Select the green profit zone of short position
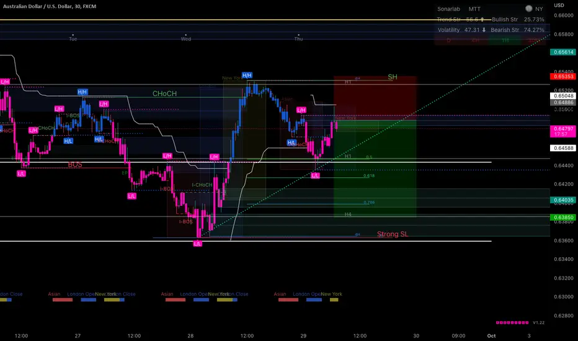The width and height of the screenshot is (578, 341). point(375,169)
